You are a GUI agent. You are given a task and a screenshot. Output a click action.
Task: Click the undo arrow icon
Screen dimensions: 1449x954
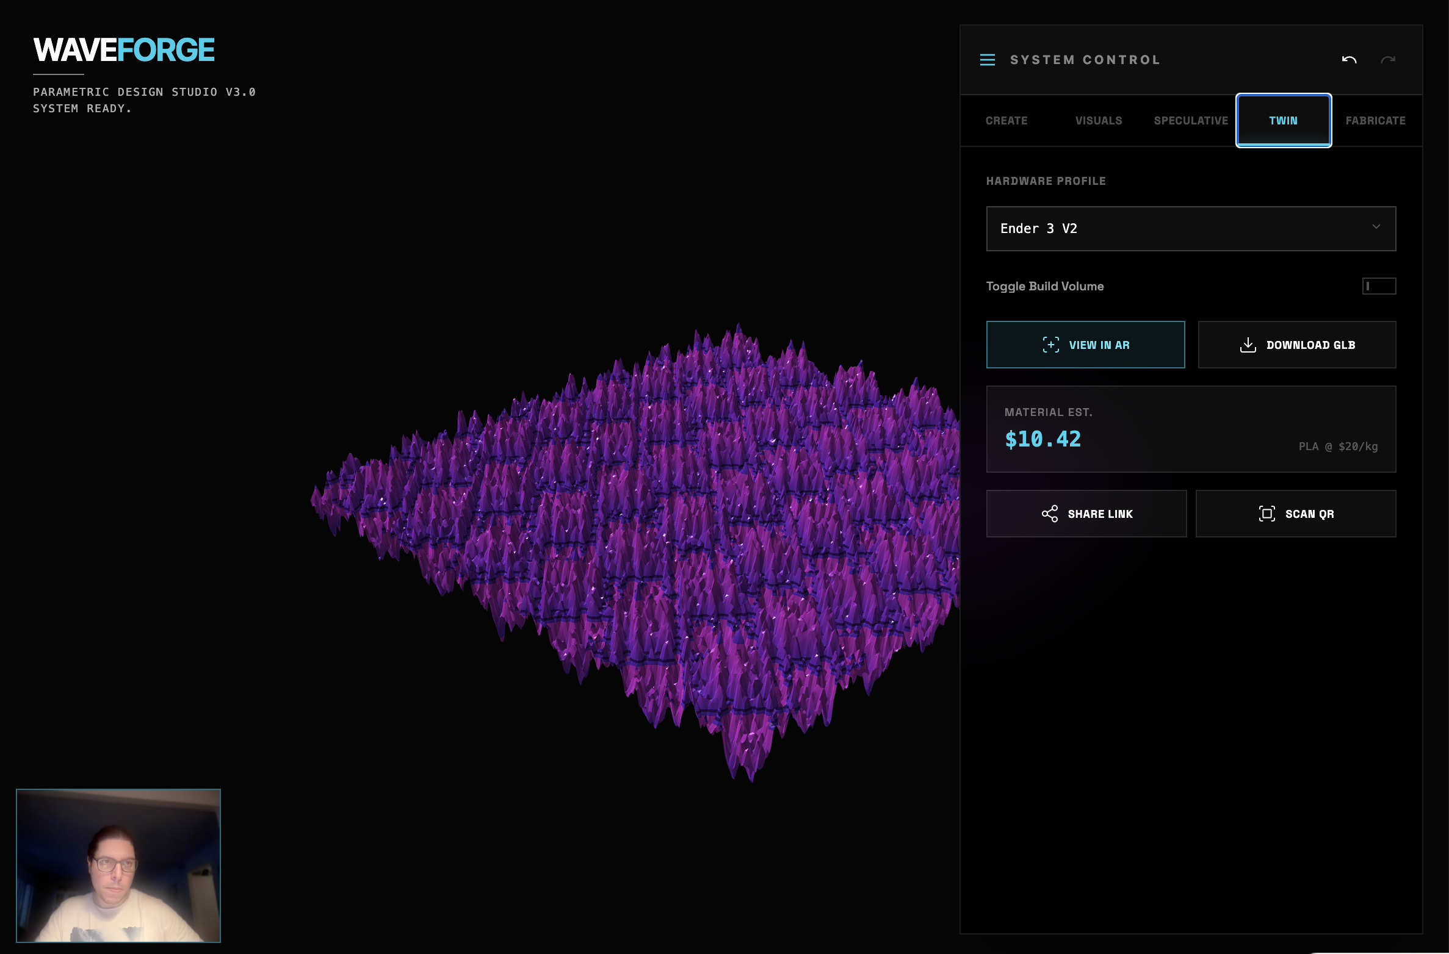coord(1349,60)
